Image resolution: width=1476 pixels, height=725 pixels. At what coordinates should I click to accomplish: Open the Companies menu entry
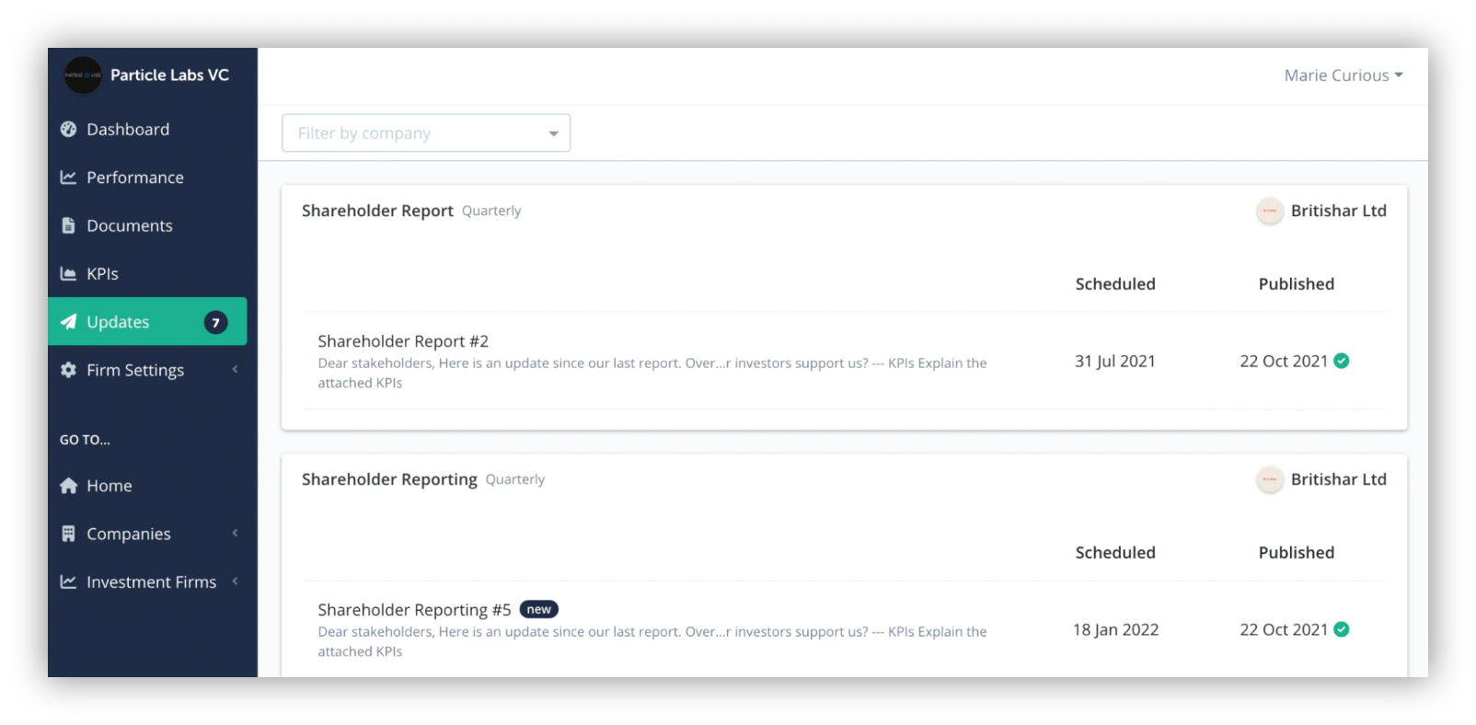click(x=147, y=534)
